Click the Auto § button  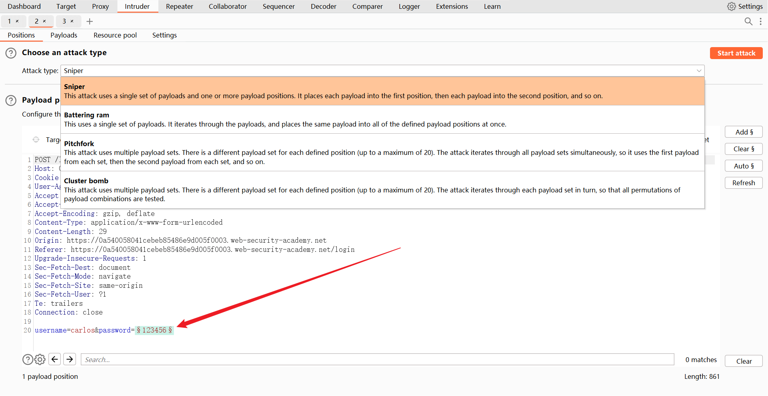coord(744,166)
